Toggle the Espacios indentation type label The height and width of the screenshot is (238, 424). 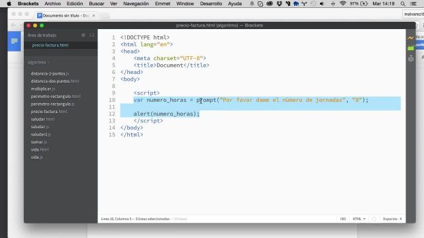(x=390, y=219)
